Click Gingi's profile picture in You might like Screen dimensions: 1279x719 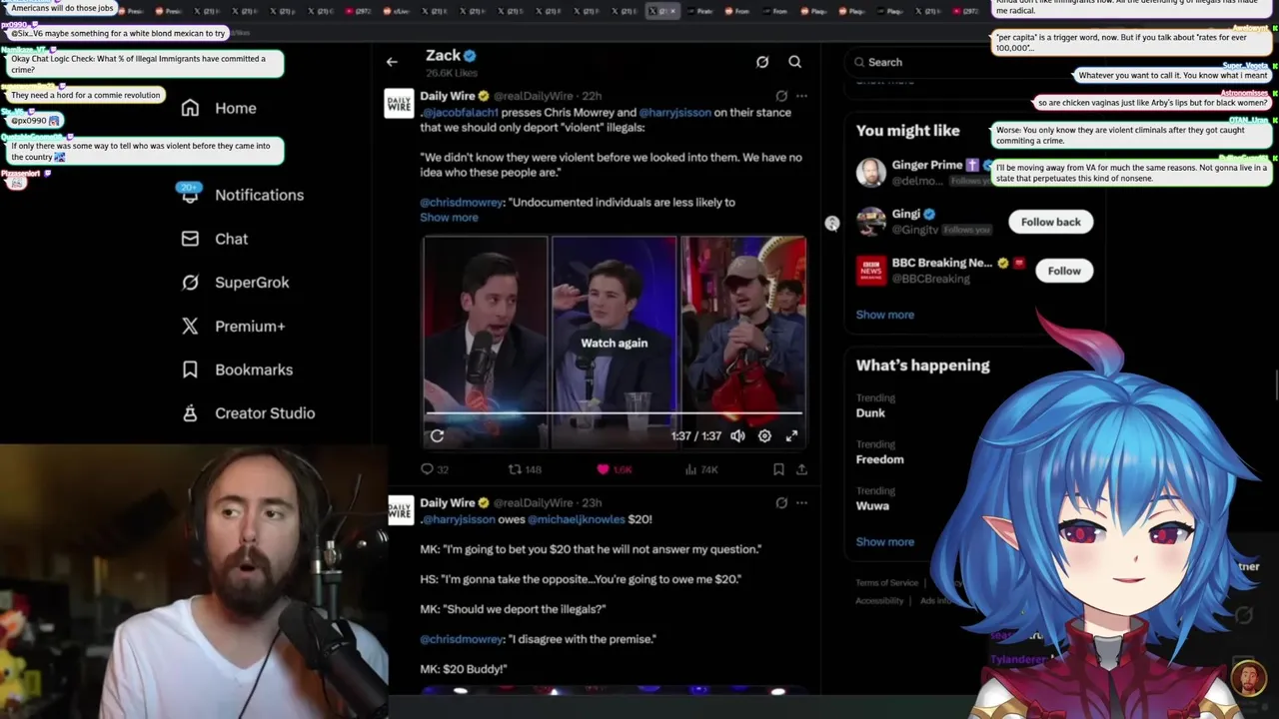tap(871, 222)
